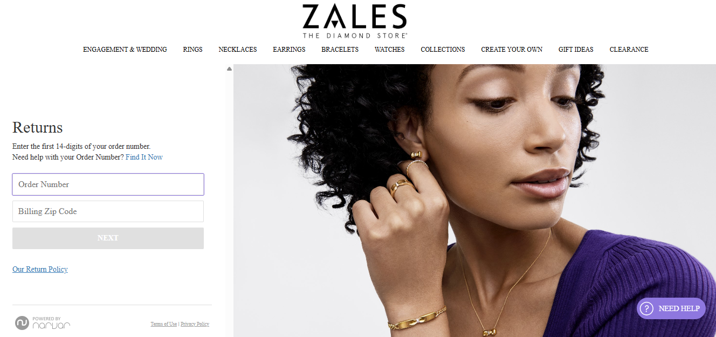This screenshot has width=716, height=337.
Task: Open the Engagement & Wedding menu
Action: (x=125, y=50)
